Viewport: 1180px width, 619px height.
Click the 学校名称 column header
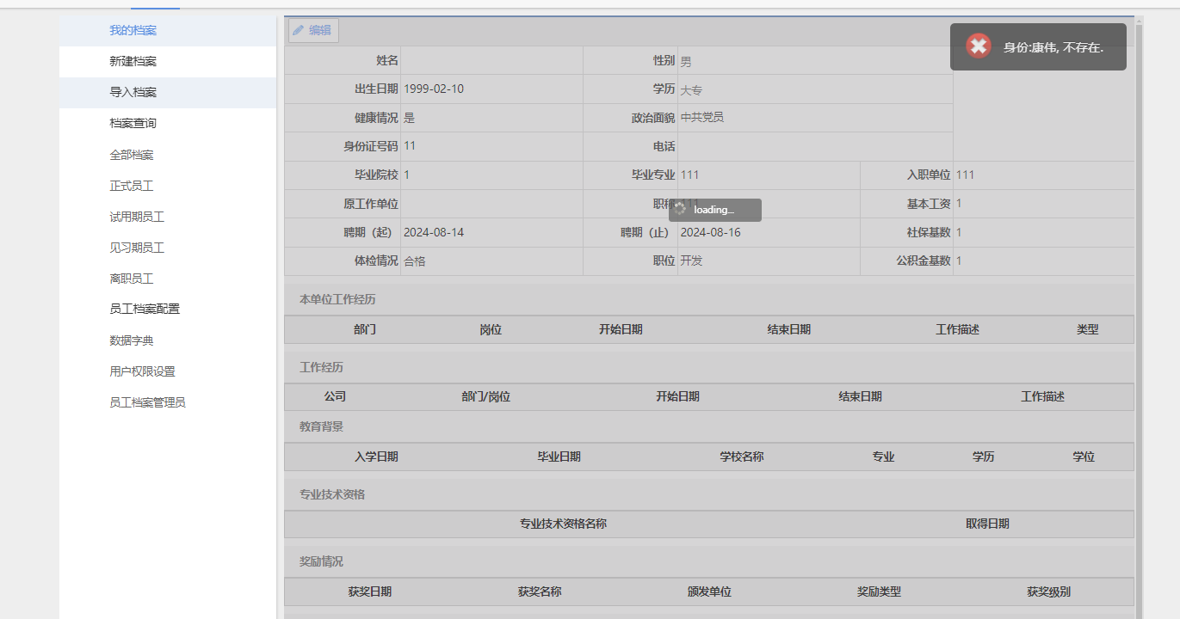coord(742,457)
